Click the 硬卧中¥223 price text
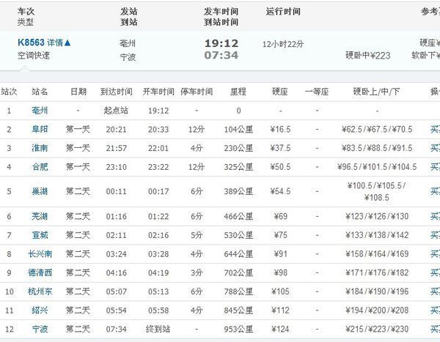The height and width of the screenshot is (342, 440). (x=368, y=56)
